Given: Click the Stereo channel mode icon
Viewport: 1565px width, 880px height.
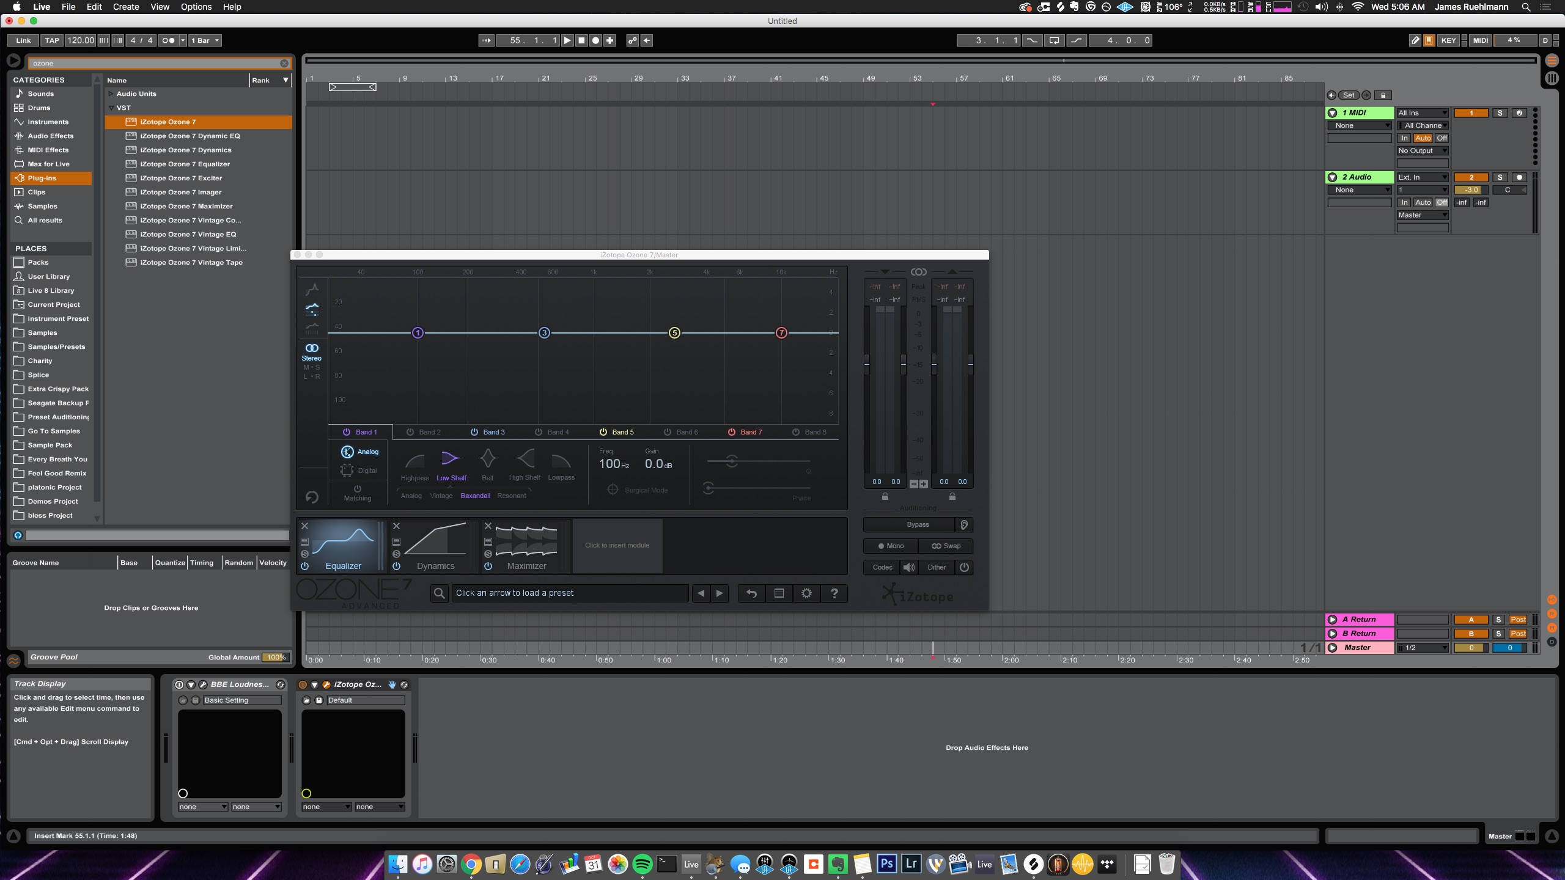Looking at the screenshot, I should pyautogui.click(x=311, y=348).
